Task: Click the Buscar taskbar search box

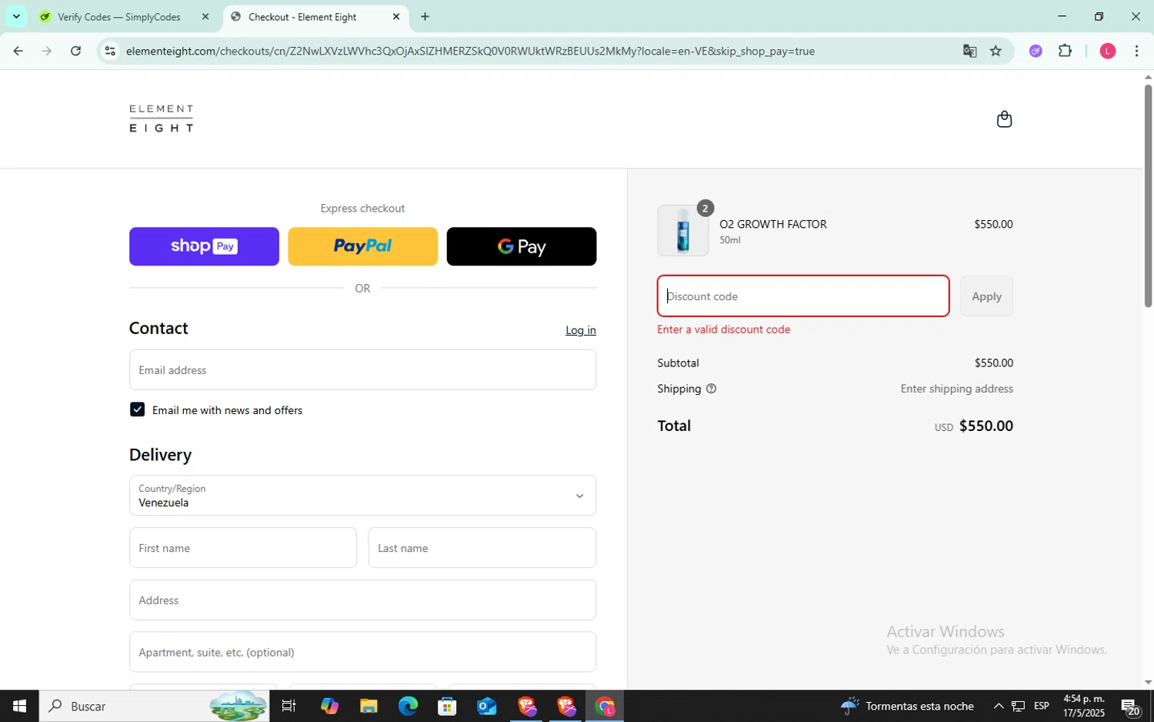Action: pos(154,706)
